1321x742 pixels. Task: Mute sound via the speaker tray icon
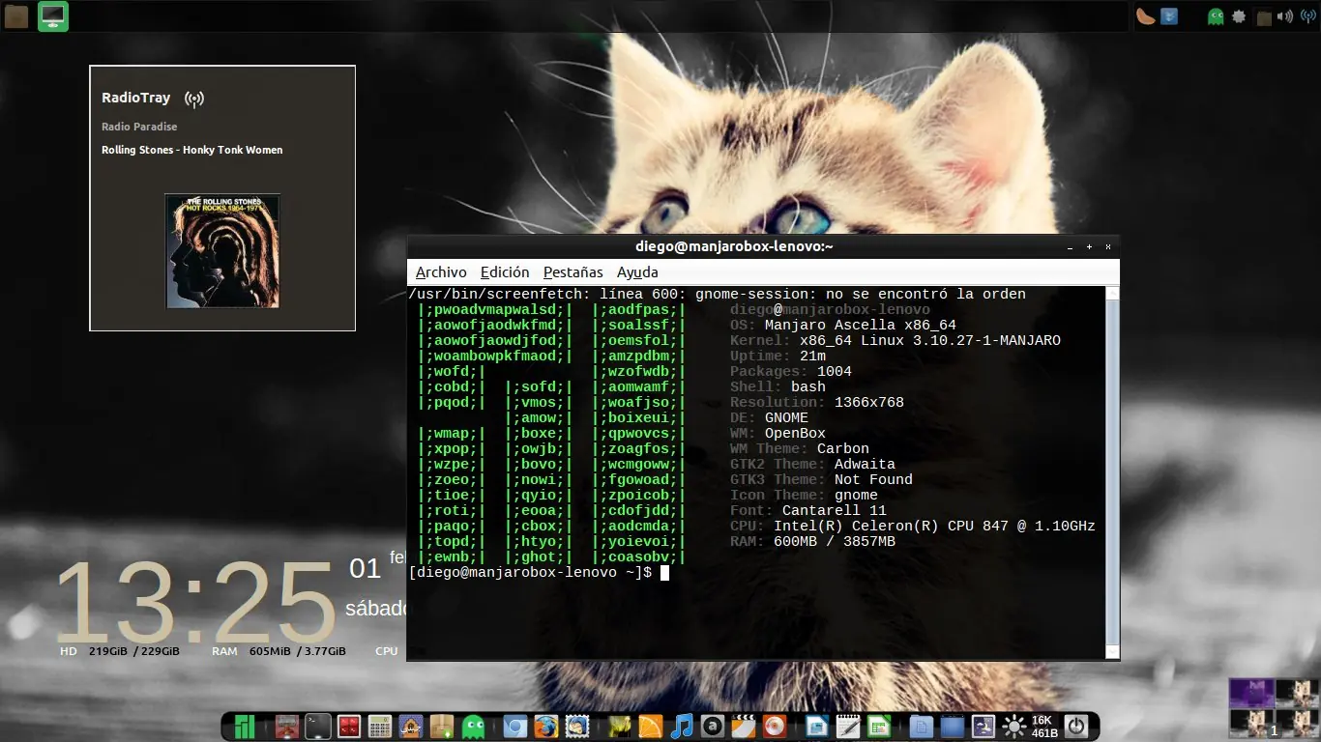point(1285,15)
